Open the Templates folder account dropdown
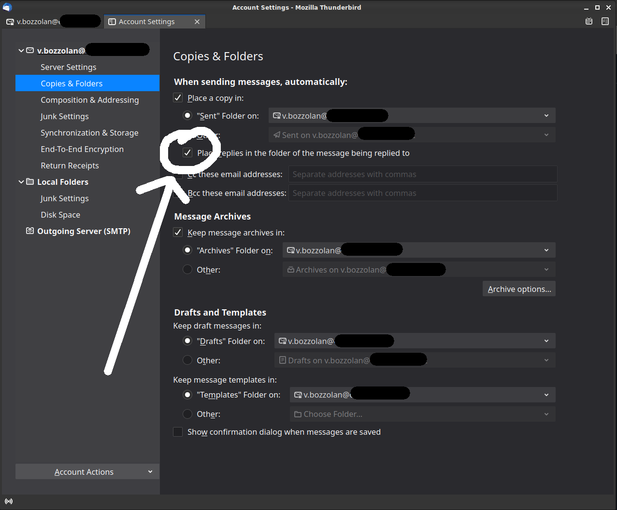Viewport: 617px width, 510px height. (x=423, y=395)
